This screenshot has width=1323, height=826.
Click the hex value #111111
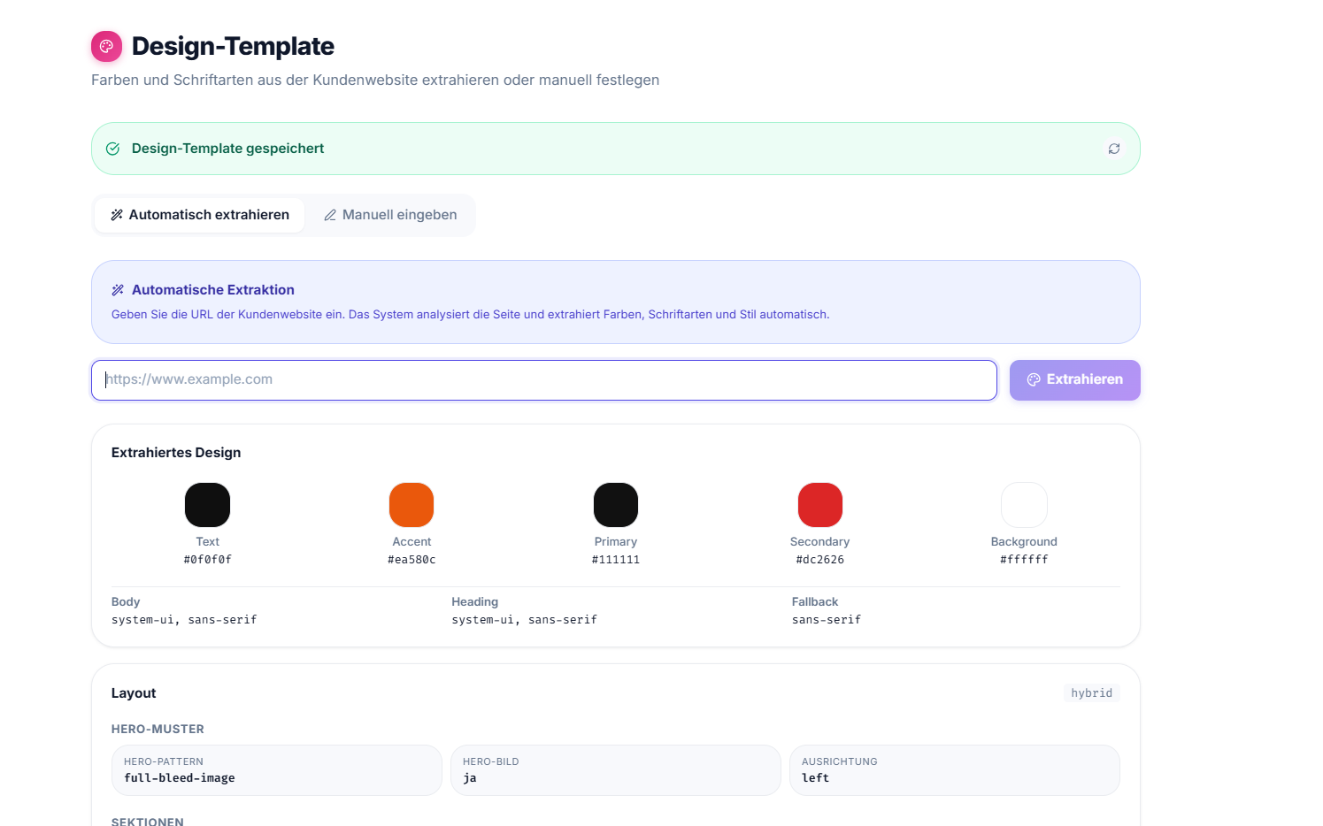point(616,560)
